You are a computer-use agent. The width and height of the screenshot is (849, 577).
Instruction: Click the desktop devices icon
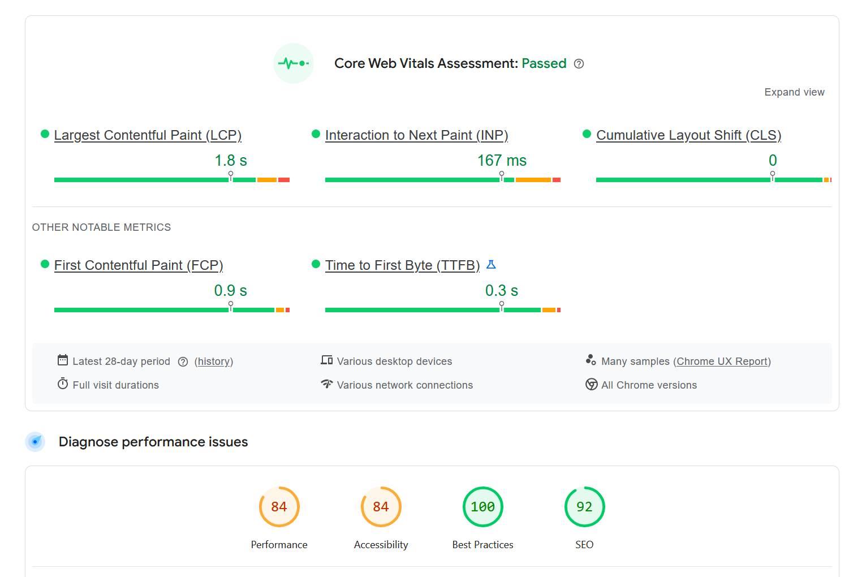327,360
